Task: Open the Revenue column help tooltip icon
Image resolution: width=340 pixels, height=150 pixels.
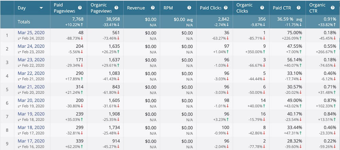Action: click(153, 8)
